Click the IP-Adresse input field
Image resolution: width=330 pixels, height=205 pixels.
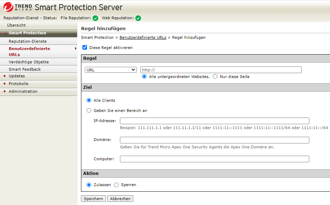214,121
